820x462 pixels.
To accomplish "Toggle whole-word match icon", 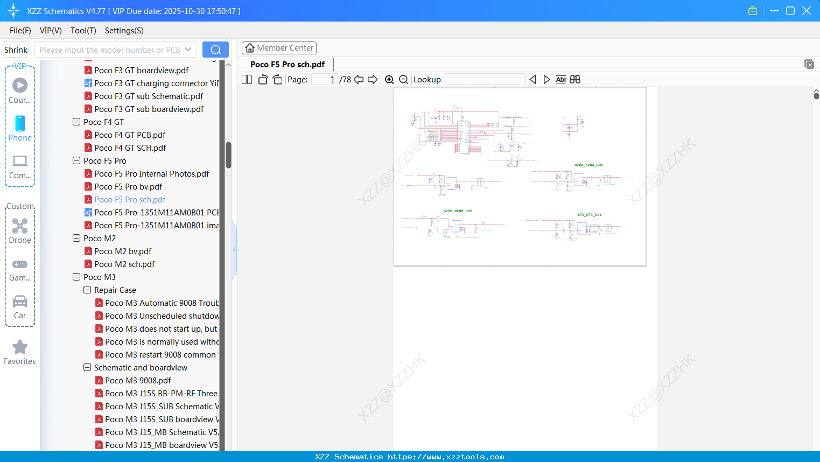I will tap(560, 80).
